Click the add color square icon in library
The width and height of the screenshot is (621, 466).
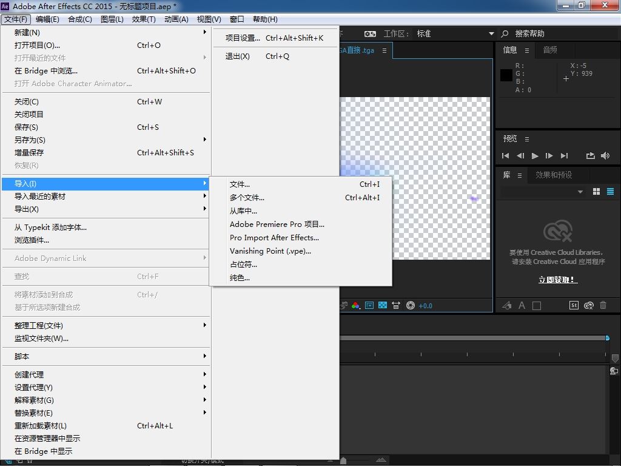[x=537, y=306]
